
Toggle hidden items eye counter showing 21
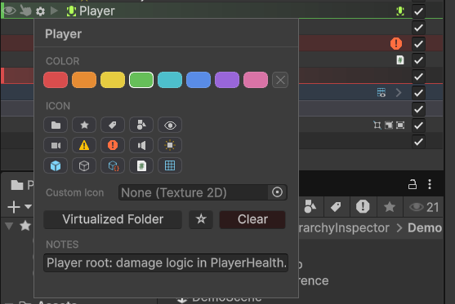click(423, 207)
